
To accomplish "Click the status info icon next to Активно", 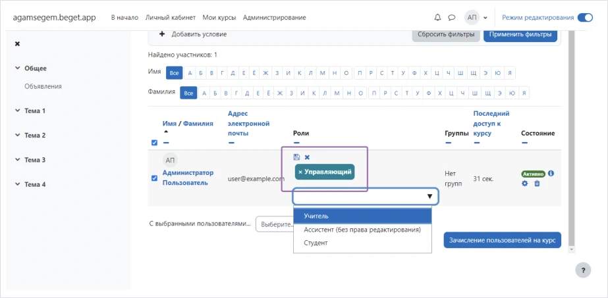I will (x=551, y=174).
